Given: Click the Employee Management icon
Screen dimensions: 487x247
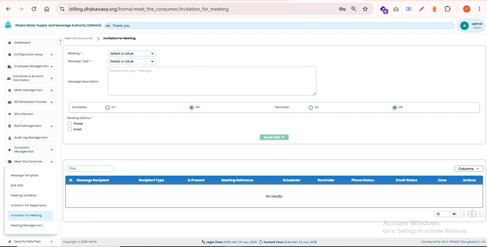Looking at the screenshot, I should [x=10, y=67].
